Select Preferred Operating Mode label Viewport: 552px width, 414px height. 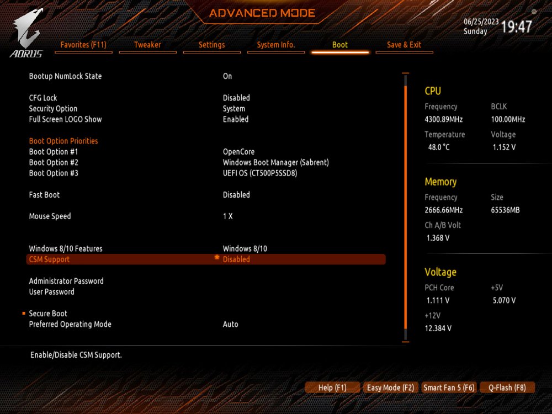click(x=70, y=324)
